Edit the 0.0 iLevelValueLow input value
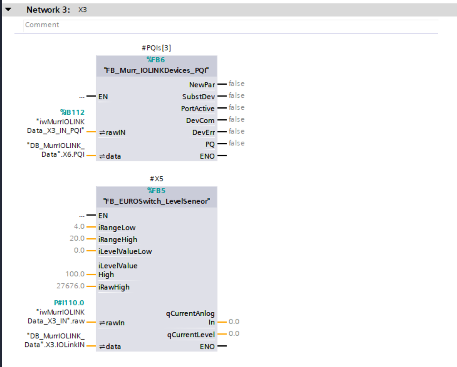This screenshot has height=367, width=457. pyautogui.click(x=79, y=251)
